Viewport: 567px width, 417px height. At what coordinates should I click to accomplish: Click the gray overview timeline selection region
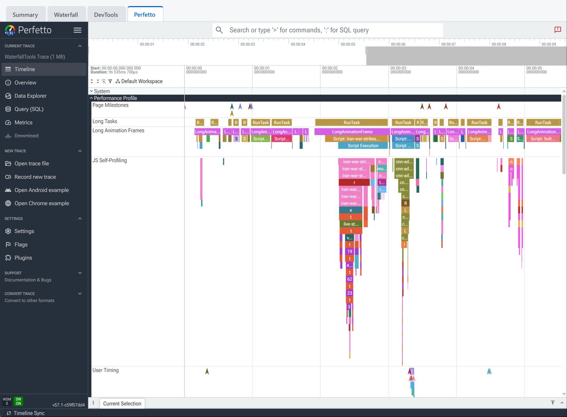(x=466, y=56)
